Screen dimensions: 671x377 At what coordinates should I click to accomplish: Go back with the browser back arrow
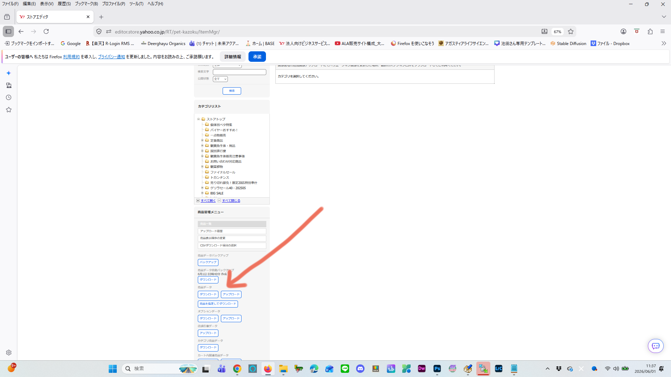21,31
